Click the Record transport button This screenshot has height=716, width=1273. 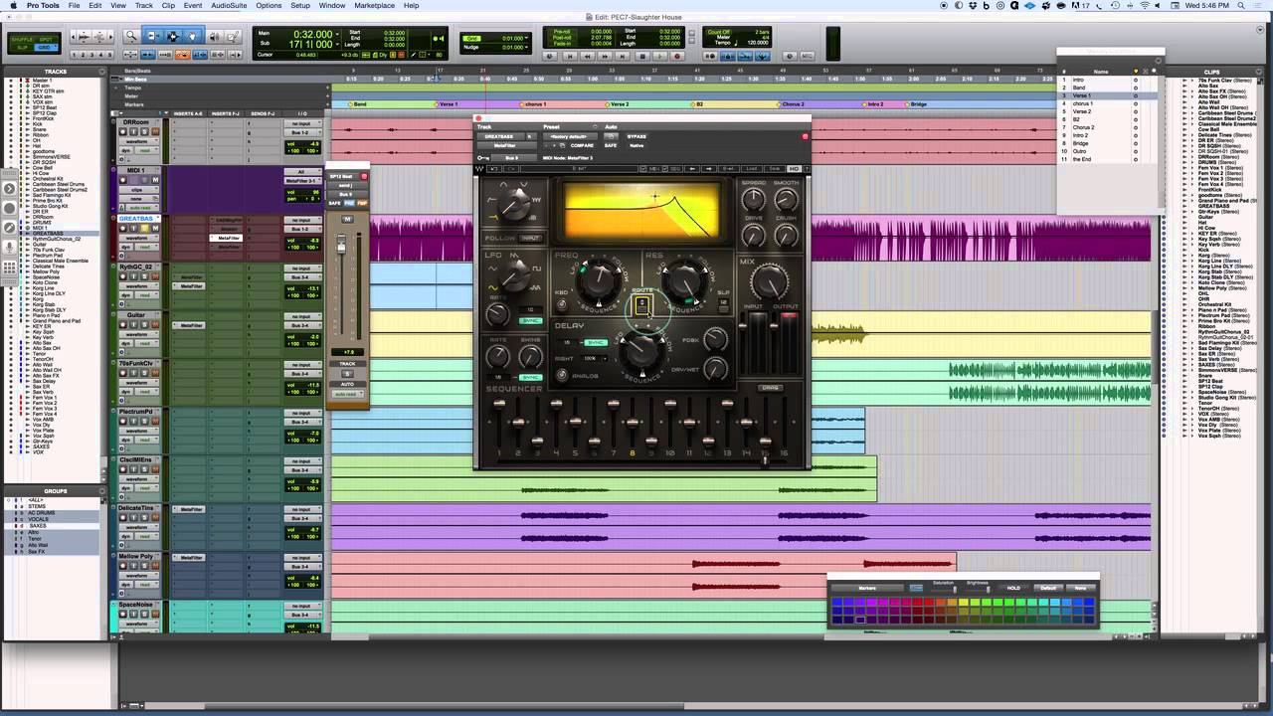coord(677,57)
